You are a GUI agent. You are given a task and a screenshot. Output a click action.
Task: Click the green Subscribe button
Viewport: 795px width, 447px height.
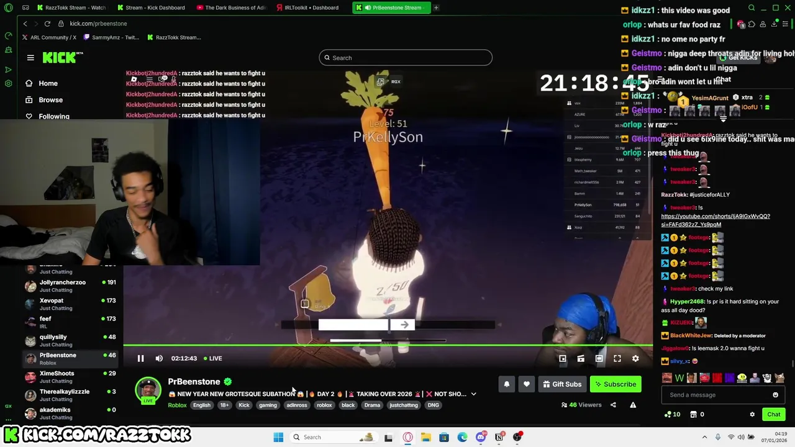pos(616,384)
